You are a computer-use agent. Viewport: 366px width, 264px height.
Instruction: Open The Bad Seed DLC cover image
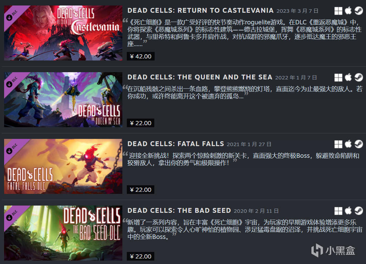point(63,233)
